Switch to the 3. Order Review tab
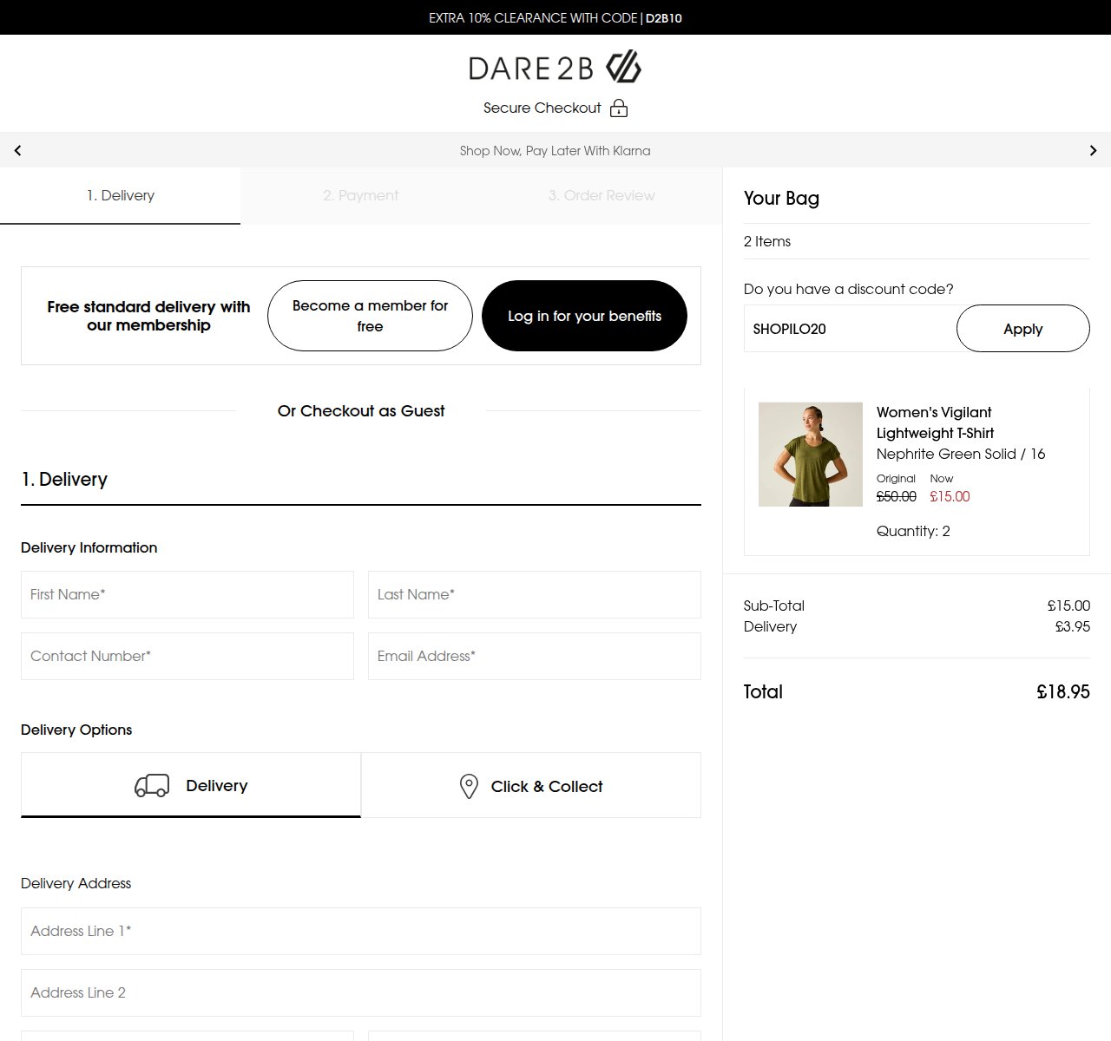Screen dimensions: 1111x1041 602,196
